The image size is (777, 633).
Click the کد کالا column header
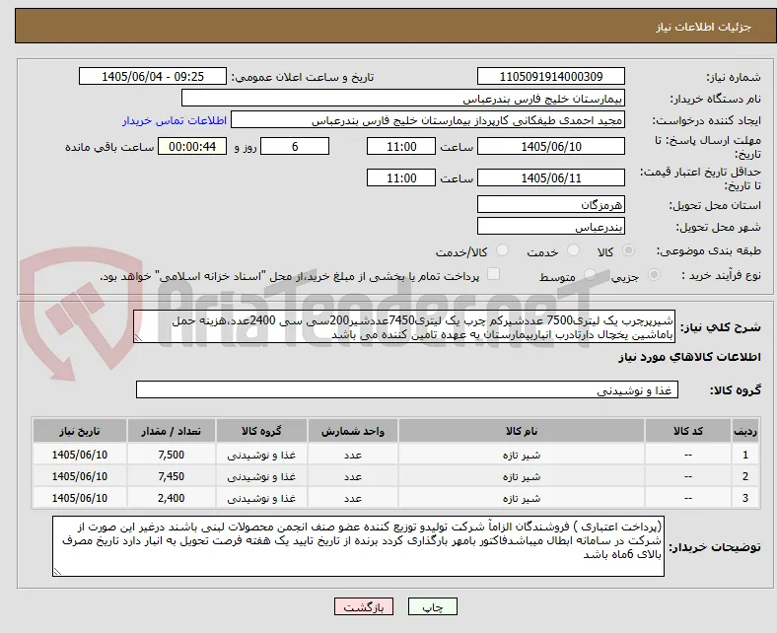pos(688,431)
